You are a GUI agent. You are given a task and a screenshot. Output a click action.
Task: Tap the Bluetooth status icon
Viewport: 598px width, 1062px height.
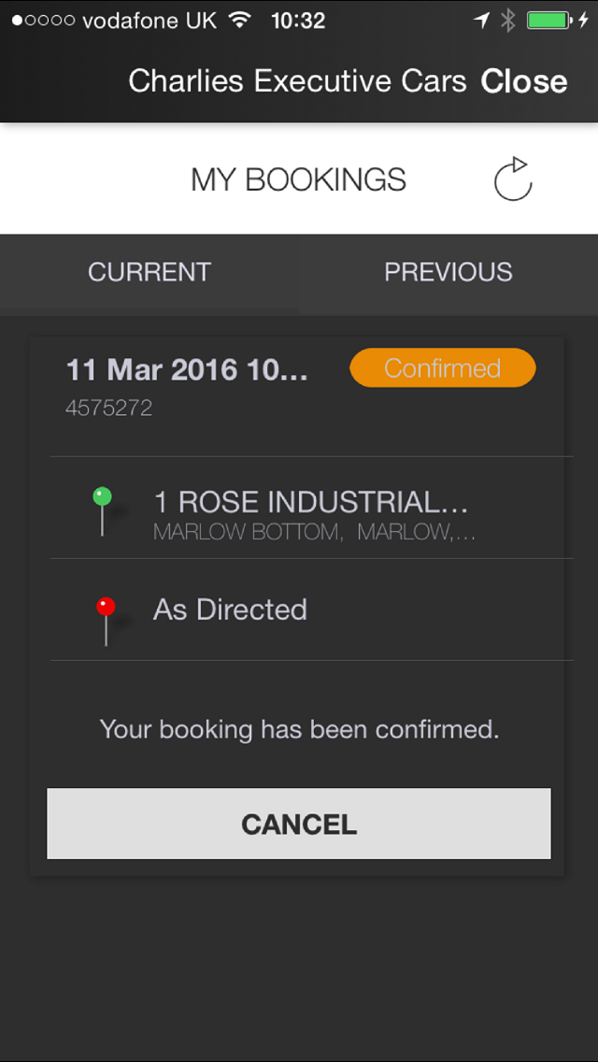point(507,21)
